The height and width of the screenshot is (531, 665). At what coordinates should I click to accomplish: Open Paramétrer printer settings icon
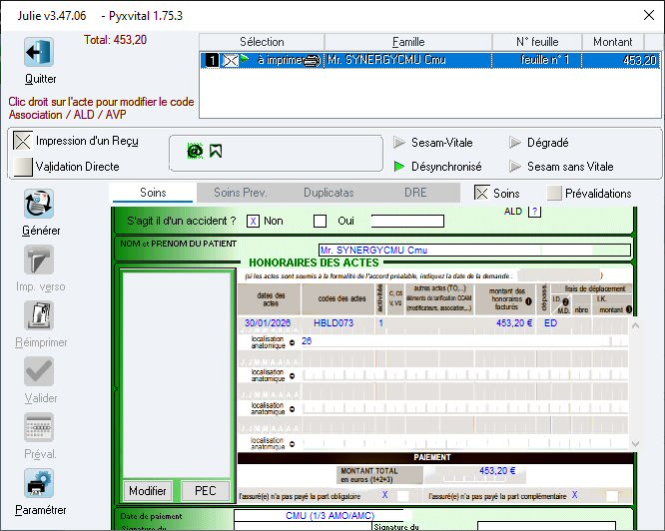(39, 484)
